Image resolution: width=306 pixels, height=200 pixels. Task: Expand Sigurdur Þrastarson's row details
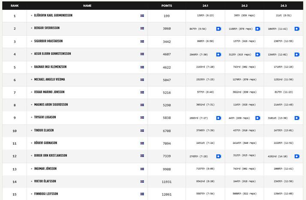pos(31,41)
